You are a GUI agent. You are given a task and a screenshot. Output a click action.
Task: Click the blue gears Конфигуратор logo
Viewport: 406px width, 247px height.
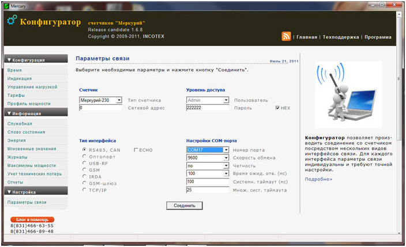pos(12,20)
